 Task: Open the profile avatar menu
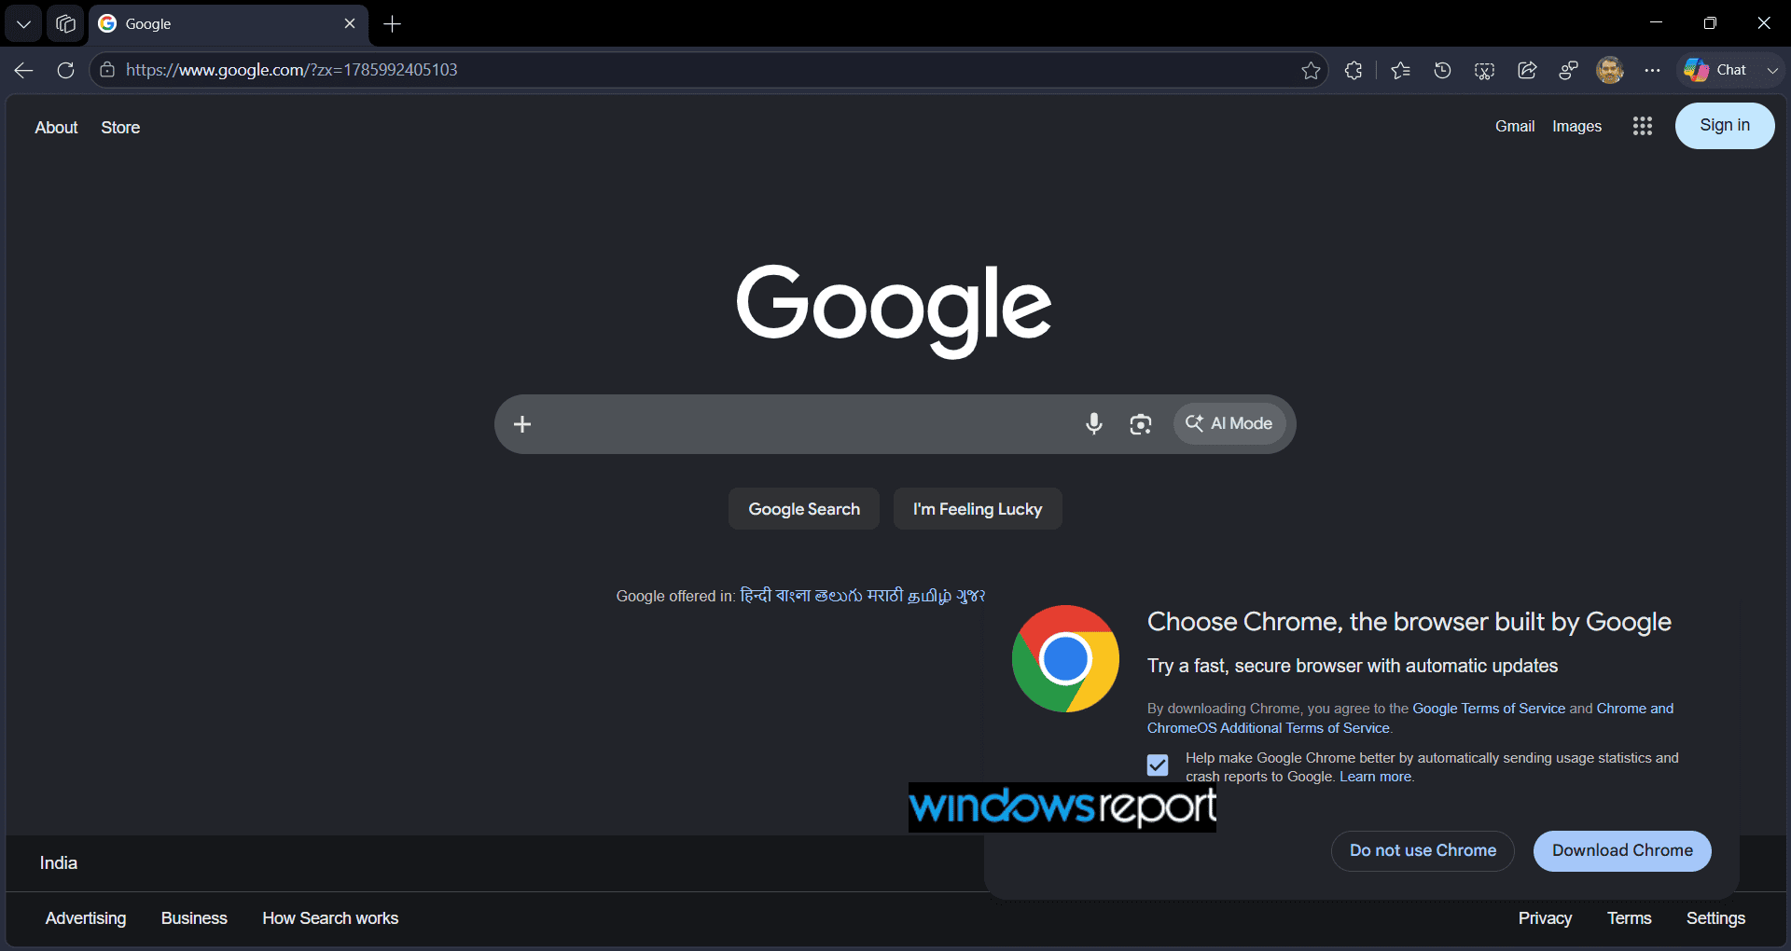[x=1610, y=70]
